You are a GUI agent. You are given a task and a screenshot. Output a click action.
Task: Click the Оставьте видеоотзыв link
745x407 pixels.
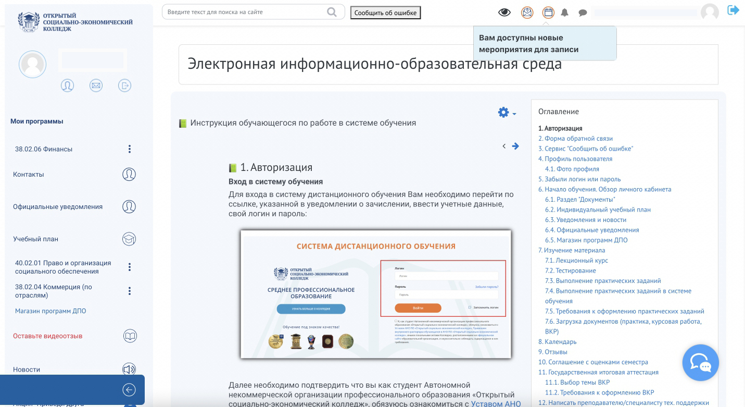[x=48, y=336]
